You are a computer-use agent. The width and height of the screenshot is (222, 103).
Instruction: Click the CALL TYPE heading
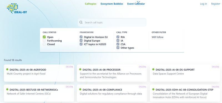click(x=122, y=32)
